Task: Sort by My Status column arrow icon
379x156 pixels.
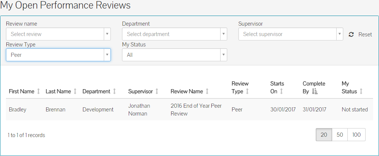Action: [361, 91]
